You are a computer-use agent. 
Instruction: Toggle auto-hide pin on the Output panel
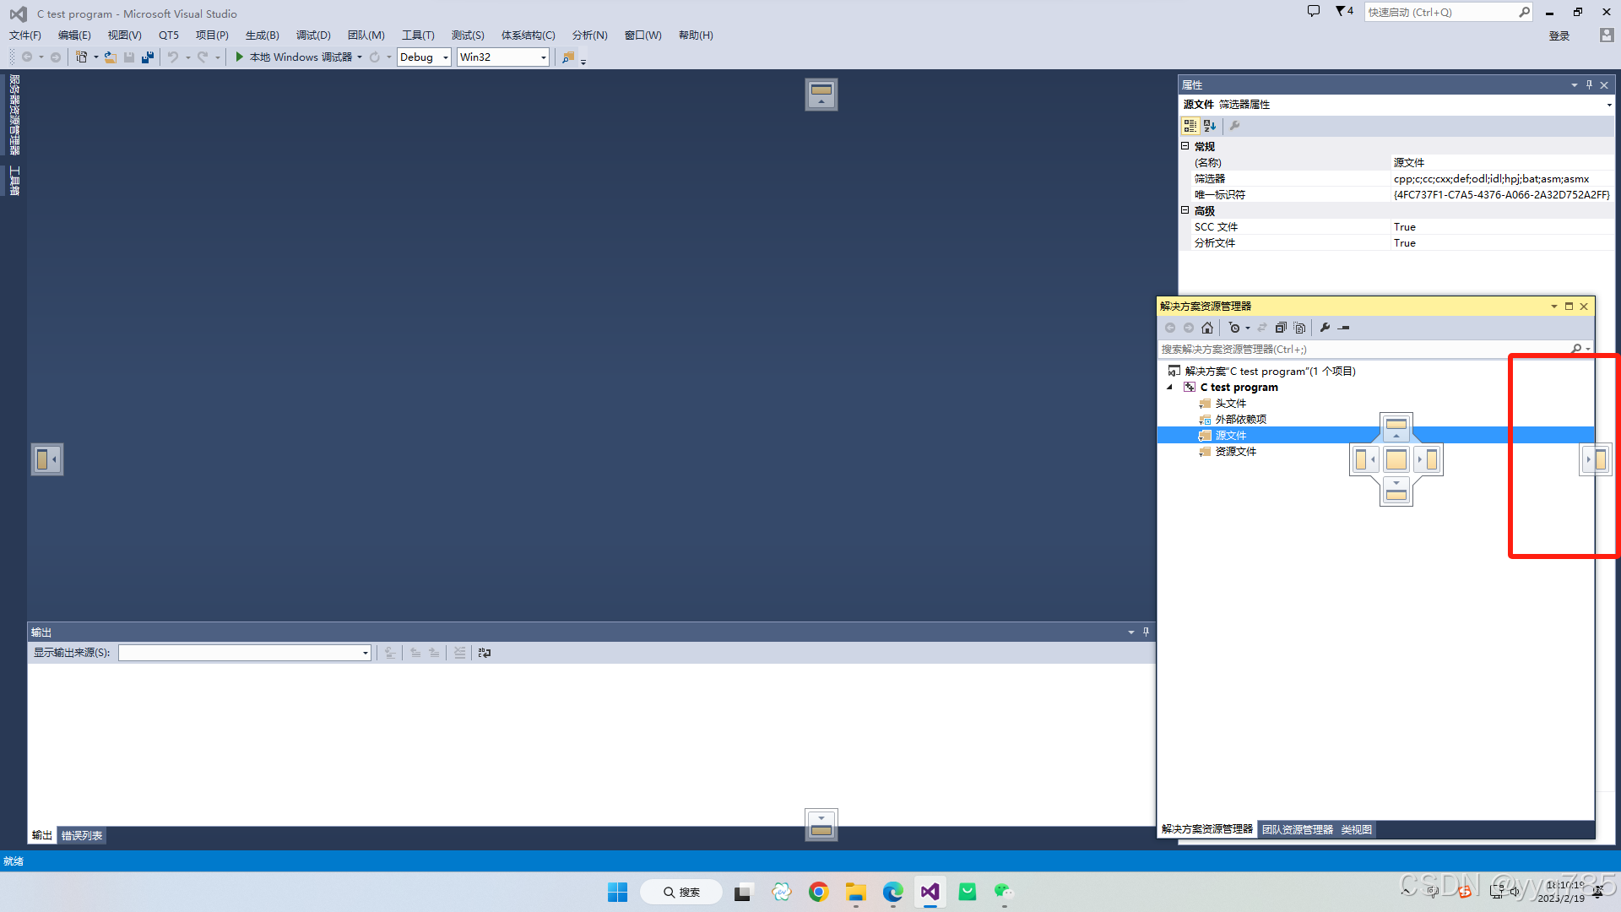pos(1146,632)
